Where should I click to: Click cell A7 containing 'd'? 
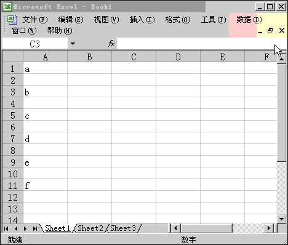(x=46, y=139)
